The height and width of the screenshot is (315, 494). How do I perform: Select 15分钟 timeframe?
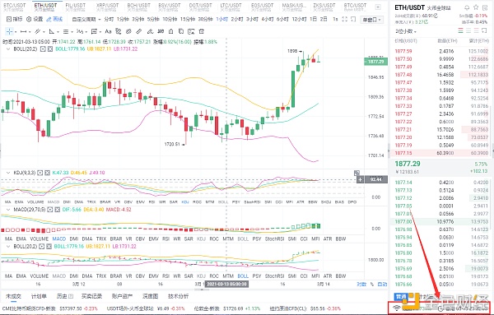pos(188,20)
